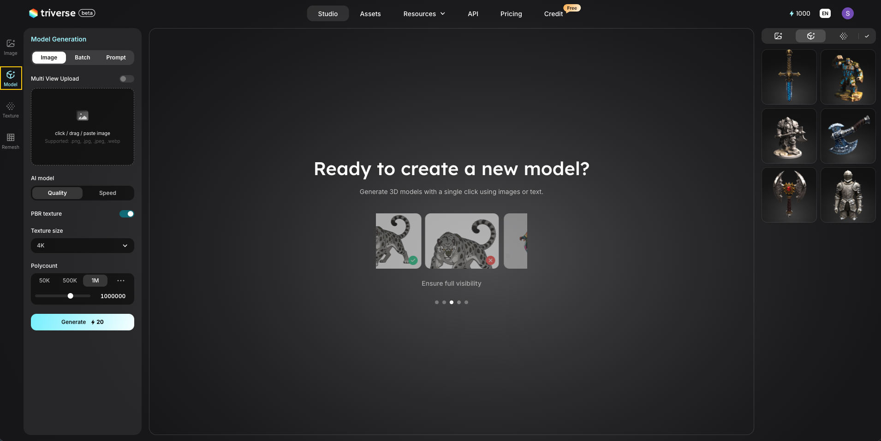Image resolution: width=881 pixels, height=441 pixels.
Task: Open the Texture size dropdown
Action: [x=82, y=245]
